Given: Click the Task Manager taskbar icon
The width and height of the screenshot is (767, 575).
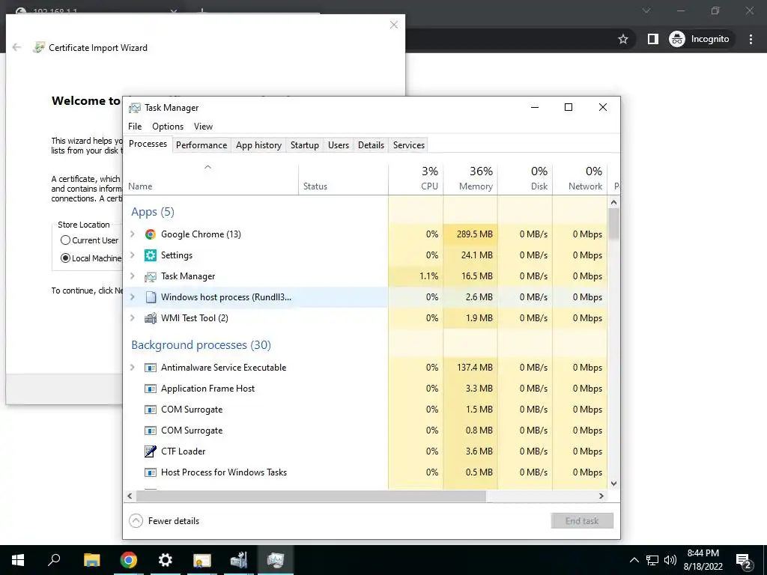Looking at the screenshot, I should (276, 560).
